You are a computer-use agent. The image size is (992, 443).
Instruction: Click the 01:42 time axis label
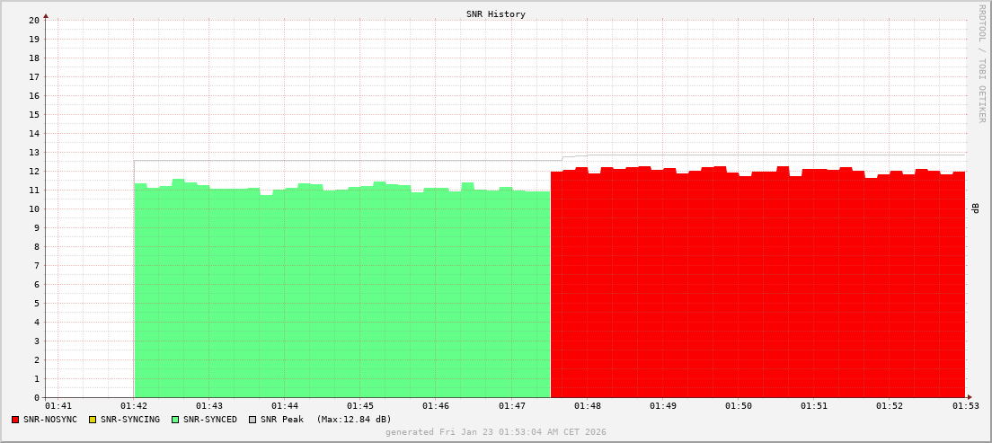click(134, 407)
